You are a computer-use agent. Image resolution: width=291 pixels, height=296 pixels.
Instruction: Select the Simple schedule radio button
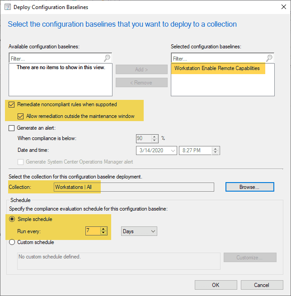(12, 219)
